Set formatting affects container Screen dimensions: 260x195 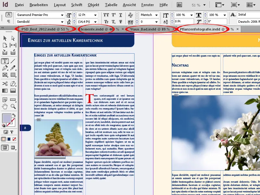[6, 132]
